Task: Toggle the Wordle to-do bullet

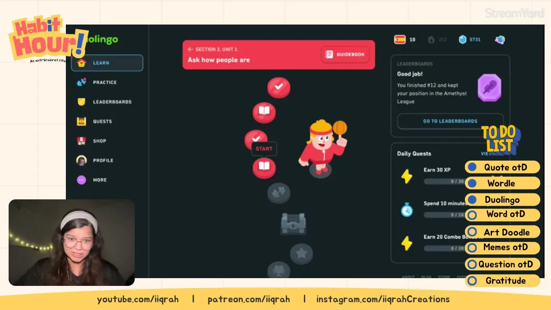Action: pos(472,183)
